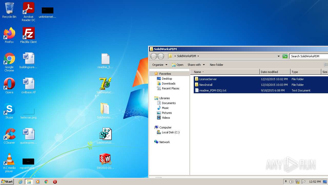Click the taskbar clock showing 12:52 PM

315,182
